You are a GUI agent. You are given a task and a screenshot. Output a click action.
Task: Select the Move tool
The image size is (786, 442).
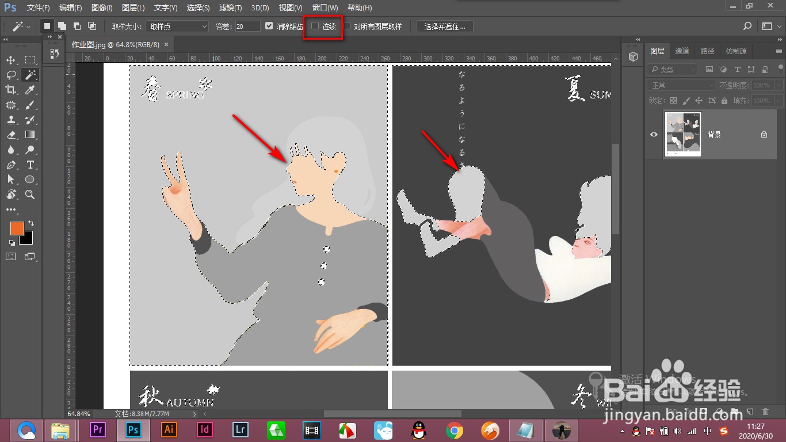tap(10, 59)
